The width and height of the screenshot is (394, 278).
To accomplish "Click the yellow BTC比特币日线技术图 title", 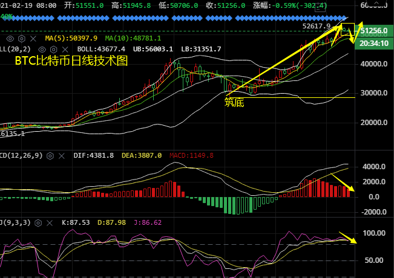I will coord(71,61).
